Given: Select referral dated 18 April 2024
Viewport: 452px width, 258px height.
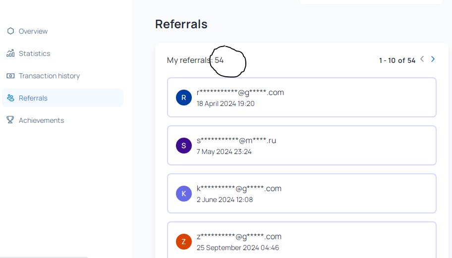Looking at the screenshot, I should [x=226, y=103].
